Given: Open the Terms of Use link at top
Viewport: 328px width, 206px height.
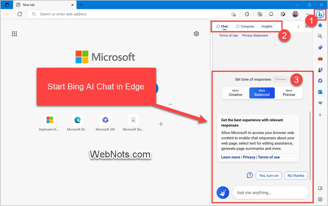Looking at the screenshot, I should (x=228, y=35).
